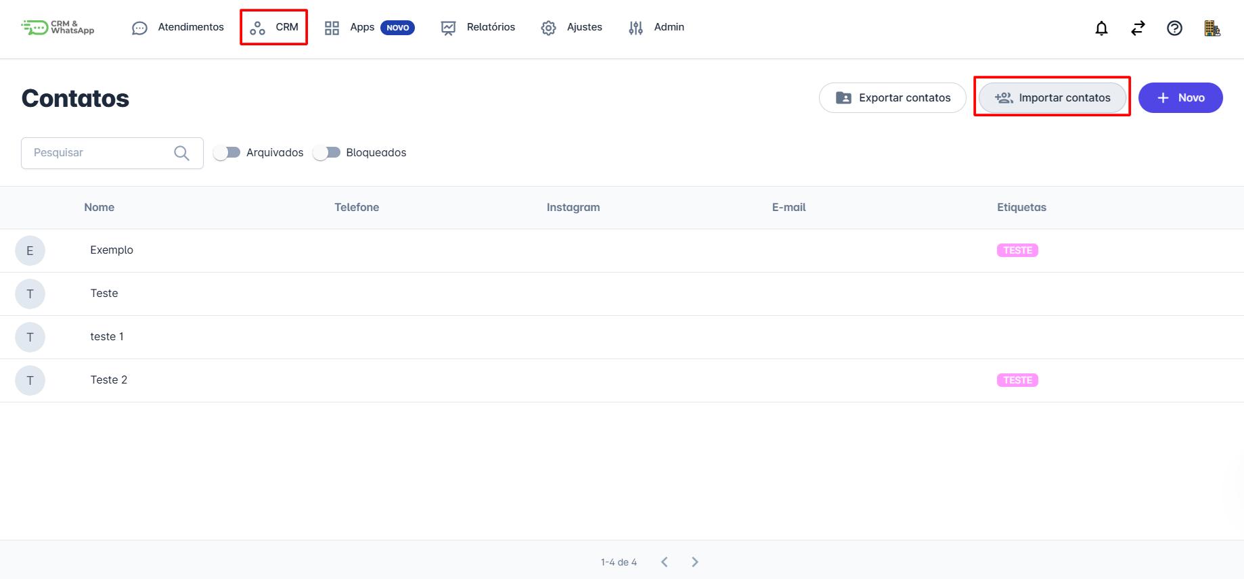
Task: Click the notification bell icon
Action: click(1101, 28)
